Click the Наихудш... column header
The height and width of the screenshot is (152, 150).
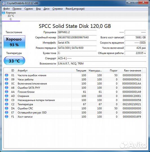pyautogui.click(x=95, y=71)
